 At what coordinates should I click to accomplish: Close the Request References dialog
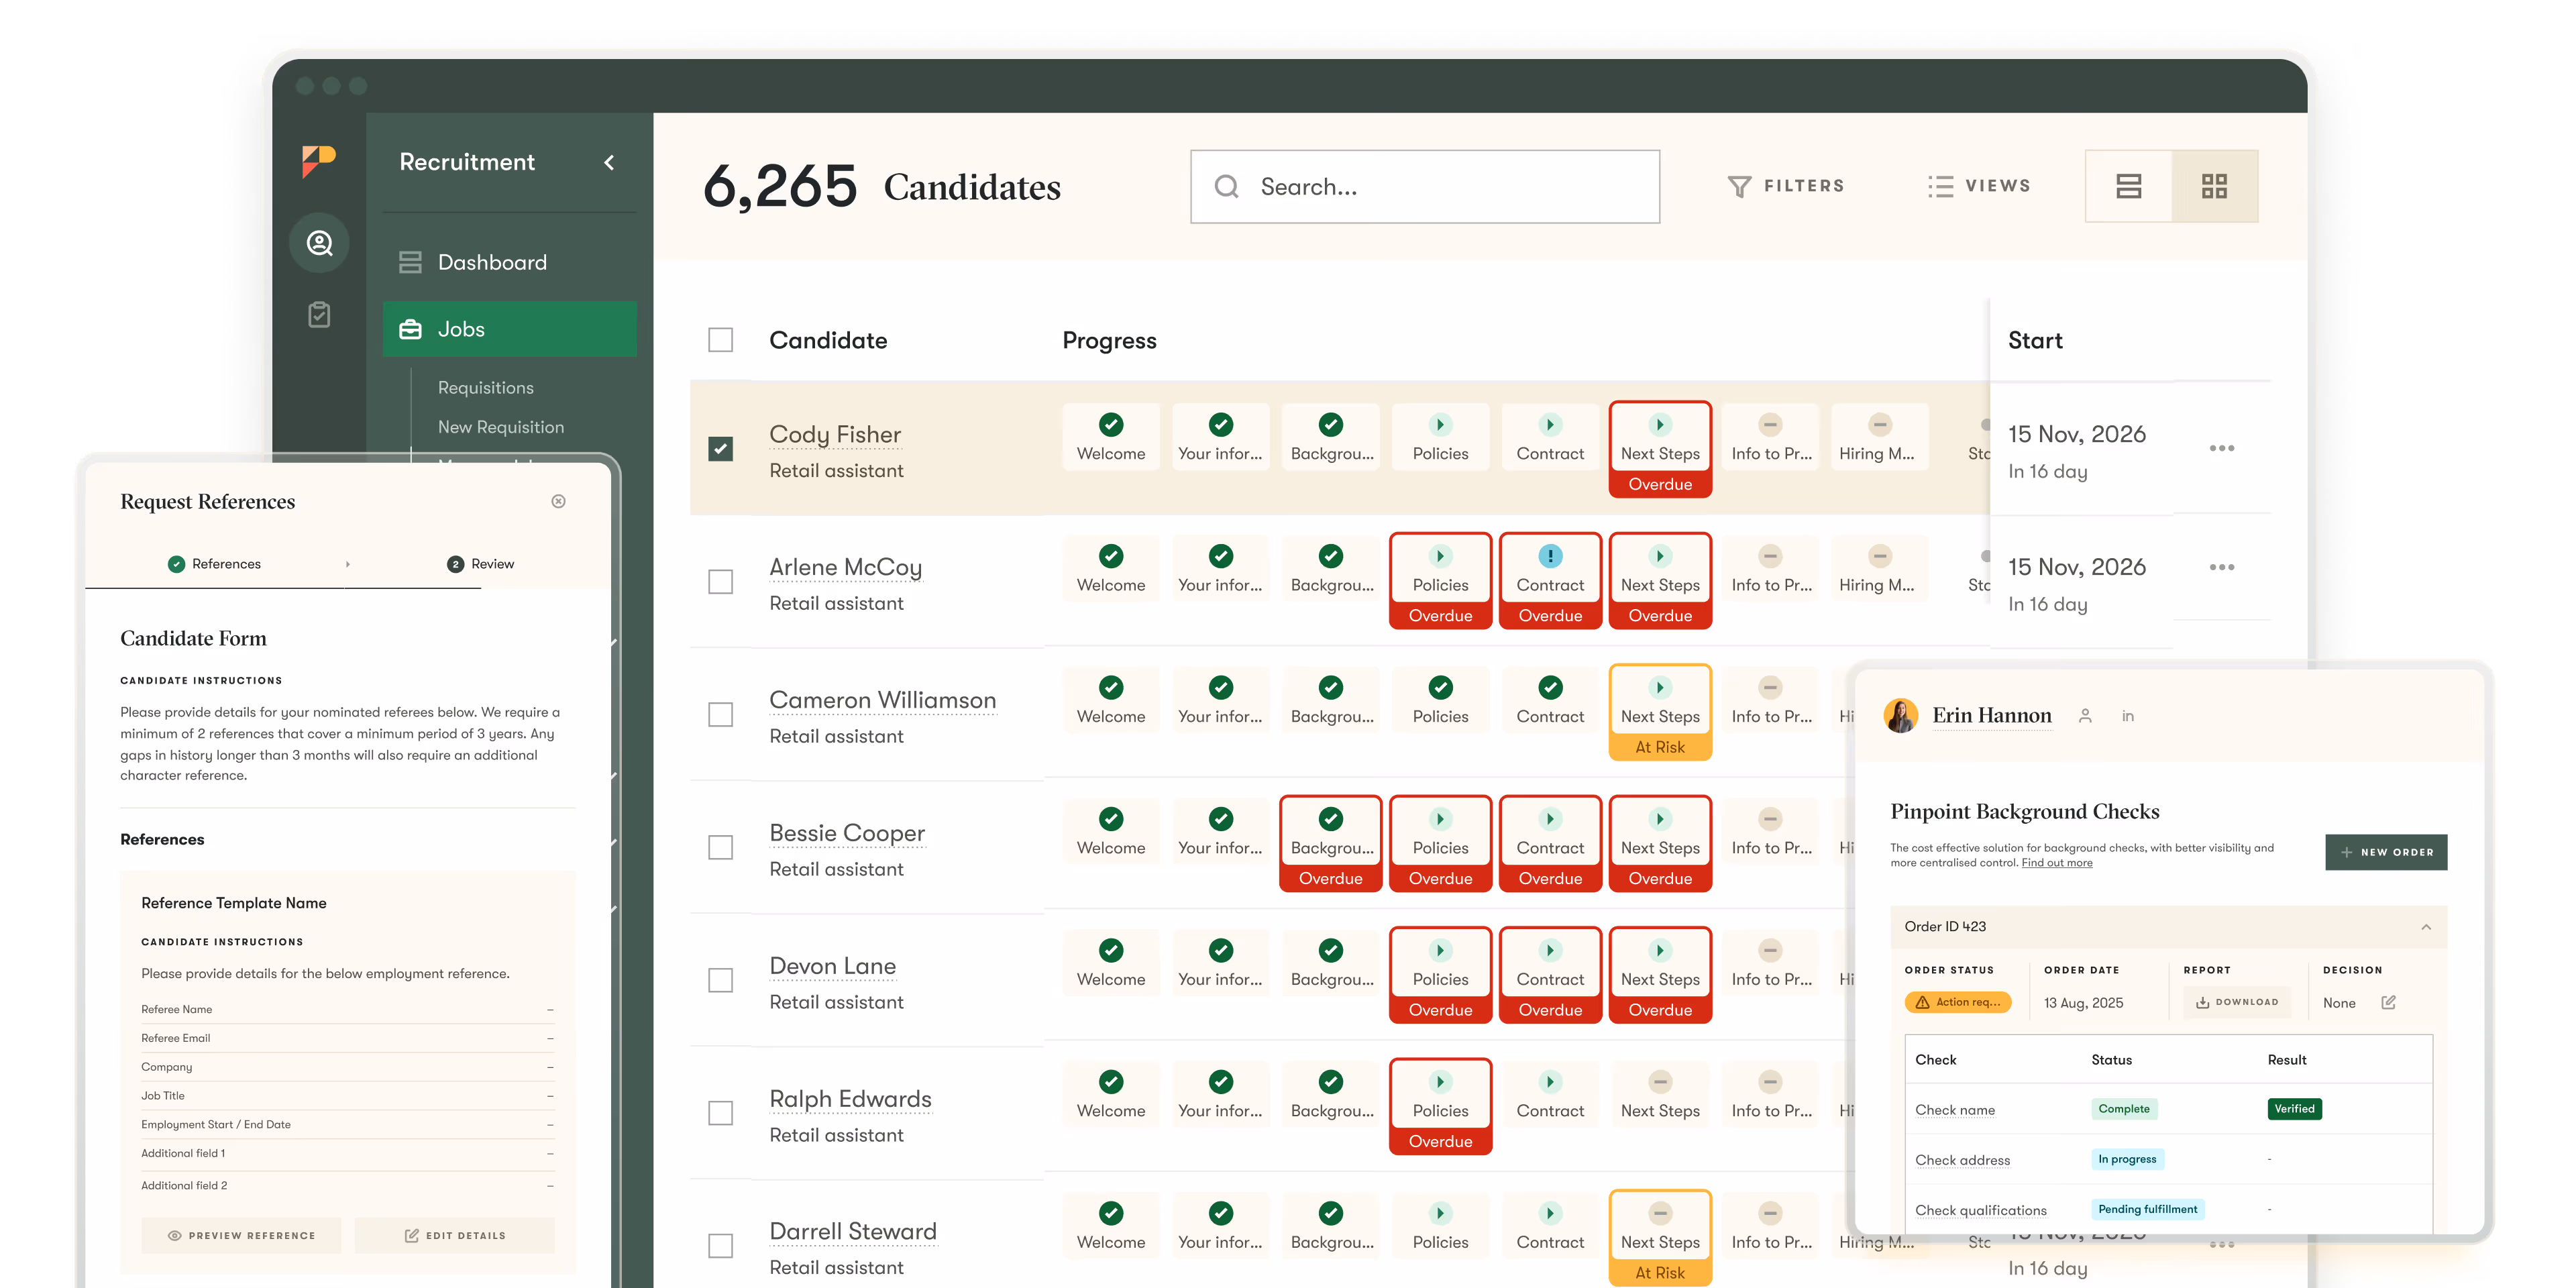pyautogui.click(x=558, y=501)
